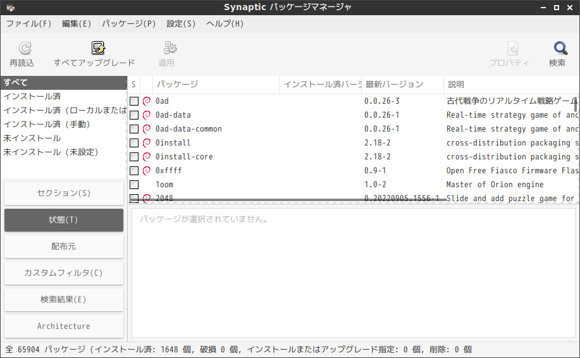Click 'Master of Orion engine' description

click(495, 185)
